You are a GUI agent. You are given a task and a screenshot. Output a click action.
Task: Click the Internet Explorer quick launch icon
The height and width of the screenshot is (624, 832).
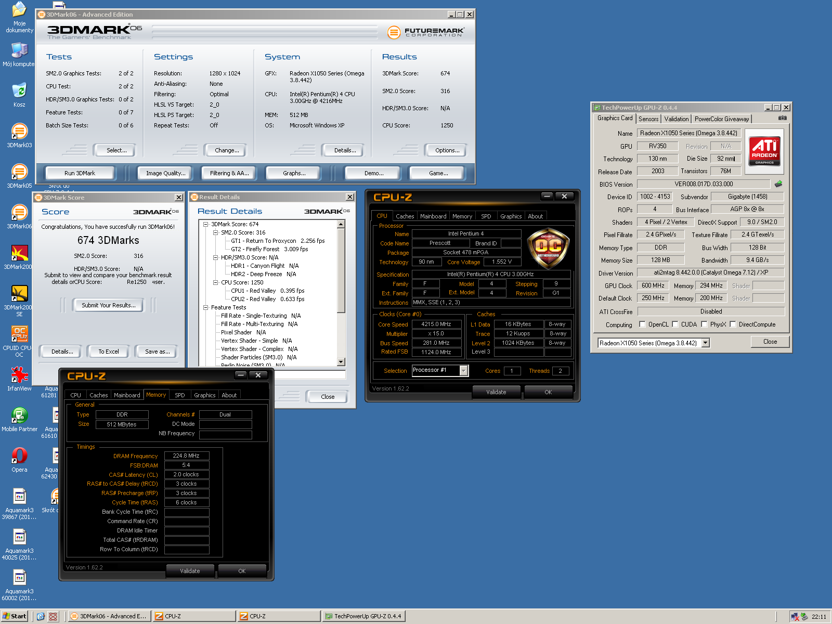41,616
